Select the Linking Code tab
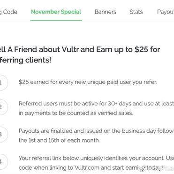 click(x=8, y=12)
